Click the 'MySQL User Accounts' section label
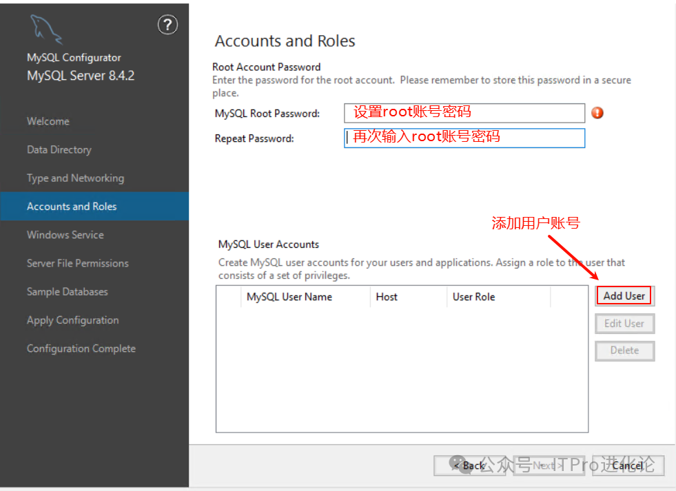The image size is (676, 491). click(x=269, y=244)
